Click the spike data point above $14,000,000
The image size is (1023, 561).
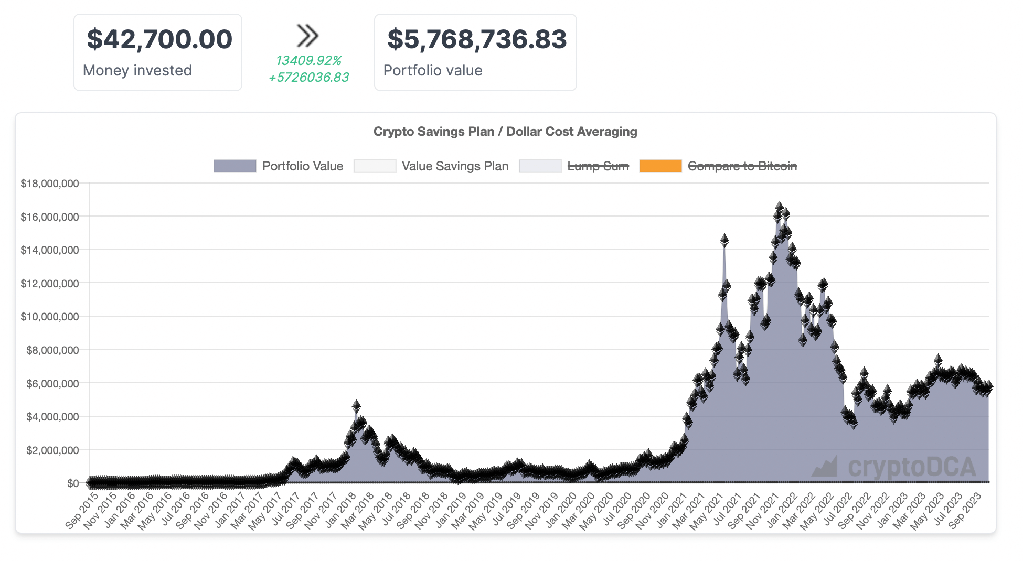724,240
